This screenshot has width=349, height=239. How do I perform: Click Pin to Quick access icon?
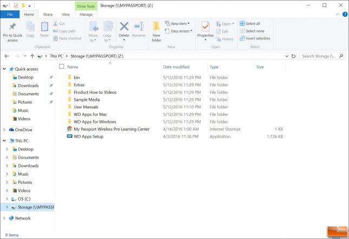tap(12, 27)
